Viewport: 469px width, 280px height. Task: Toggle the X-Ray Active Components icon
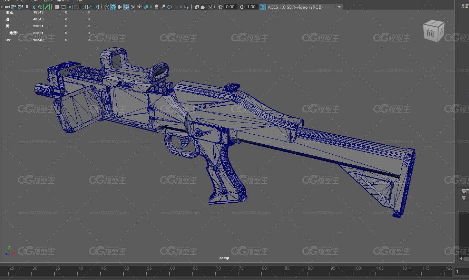point(203,7)
